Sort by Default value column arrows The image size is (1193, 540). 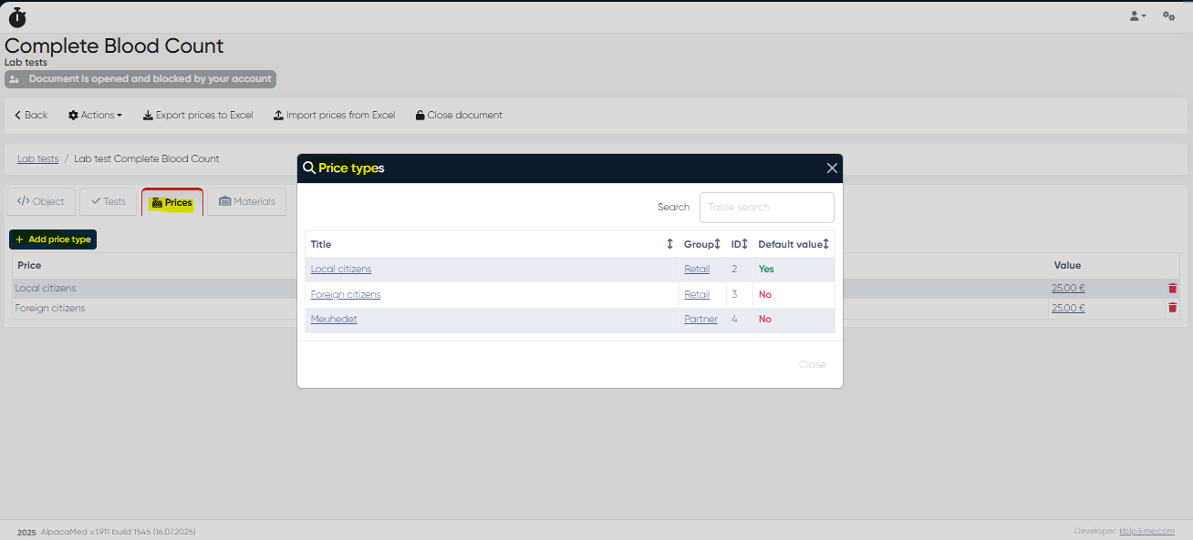pos(825,244)
